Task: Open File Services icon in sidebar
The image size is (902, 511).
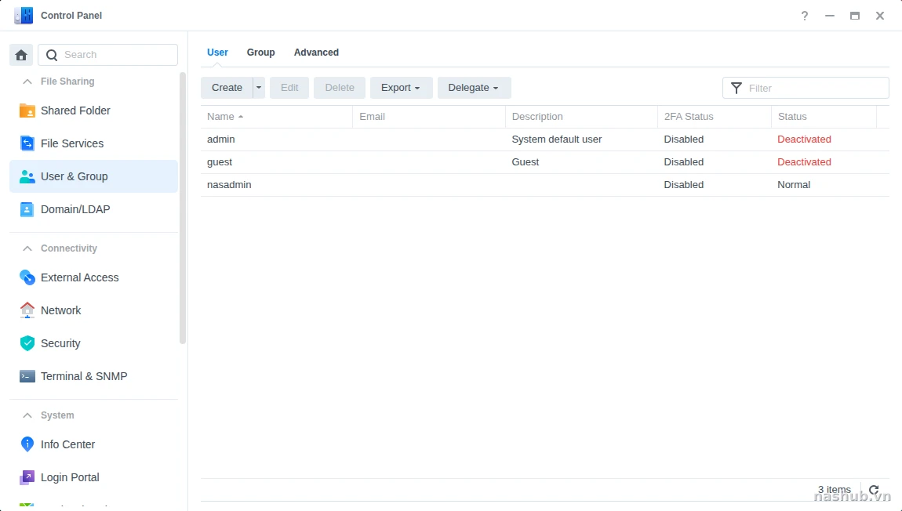Action: 27,143
